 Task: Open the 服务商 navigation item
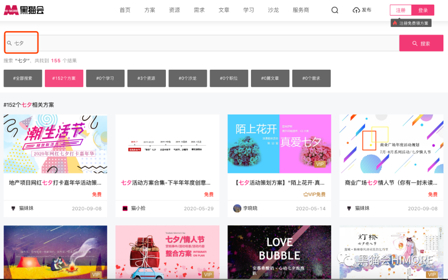click(301, 10)
